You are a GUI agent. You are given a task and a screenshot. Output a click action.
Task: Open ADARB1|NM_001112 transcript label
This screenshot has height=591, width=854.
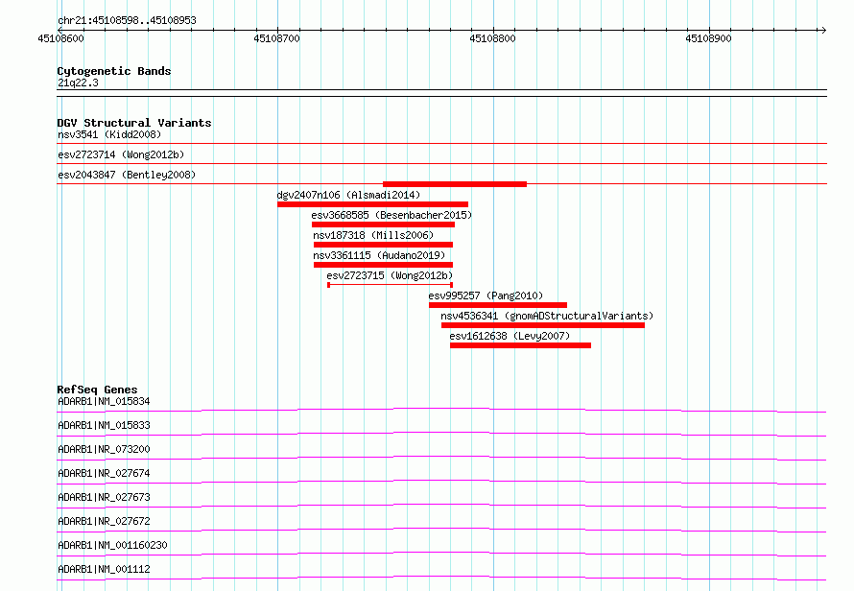point(104,569)
